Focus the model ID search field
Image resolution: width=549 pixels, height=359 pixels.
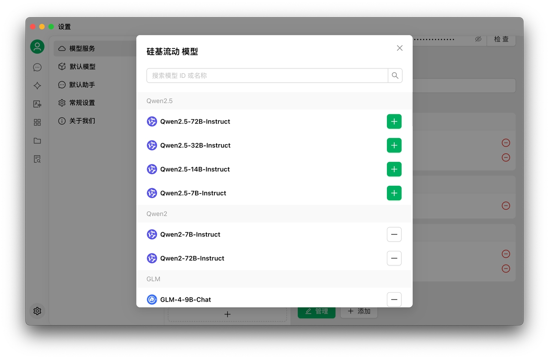[267, 76]
